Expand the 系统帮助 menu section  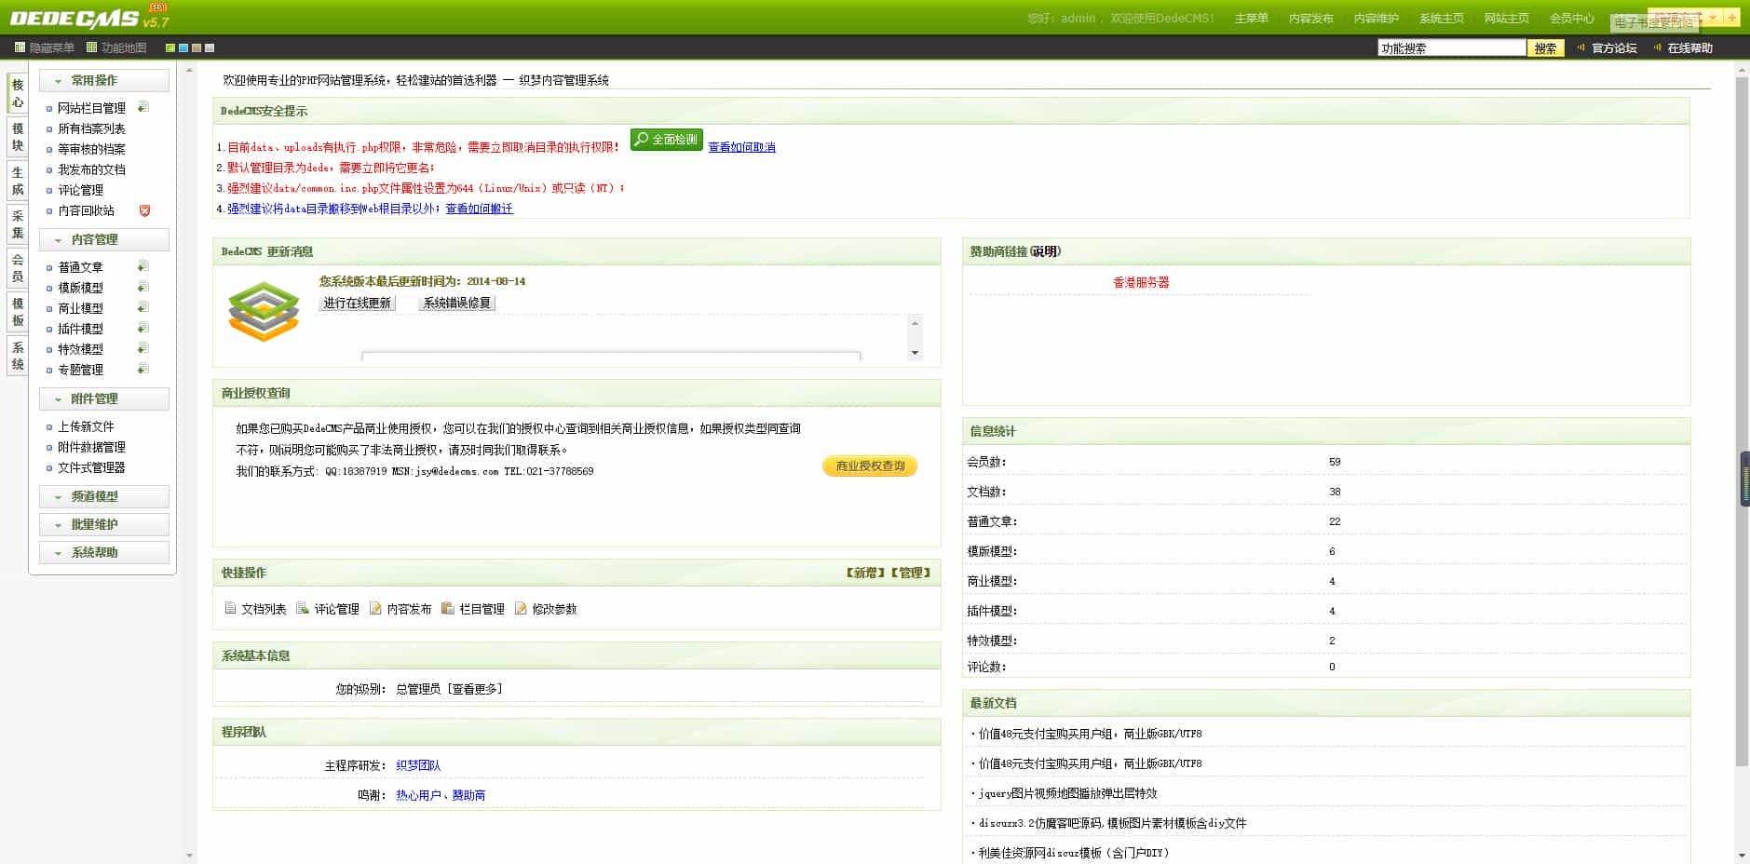click(x=104, y=552)
